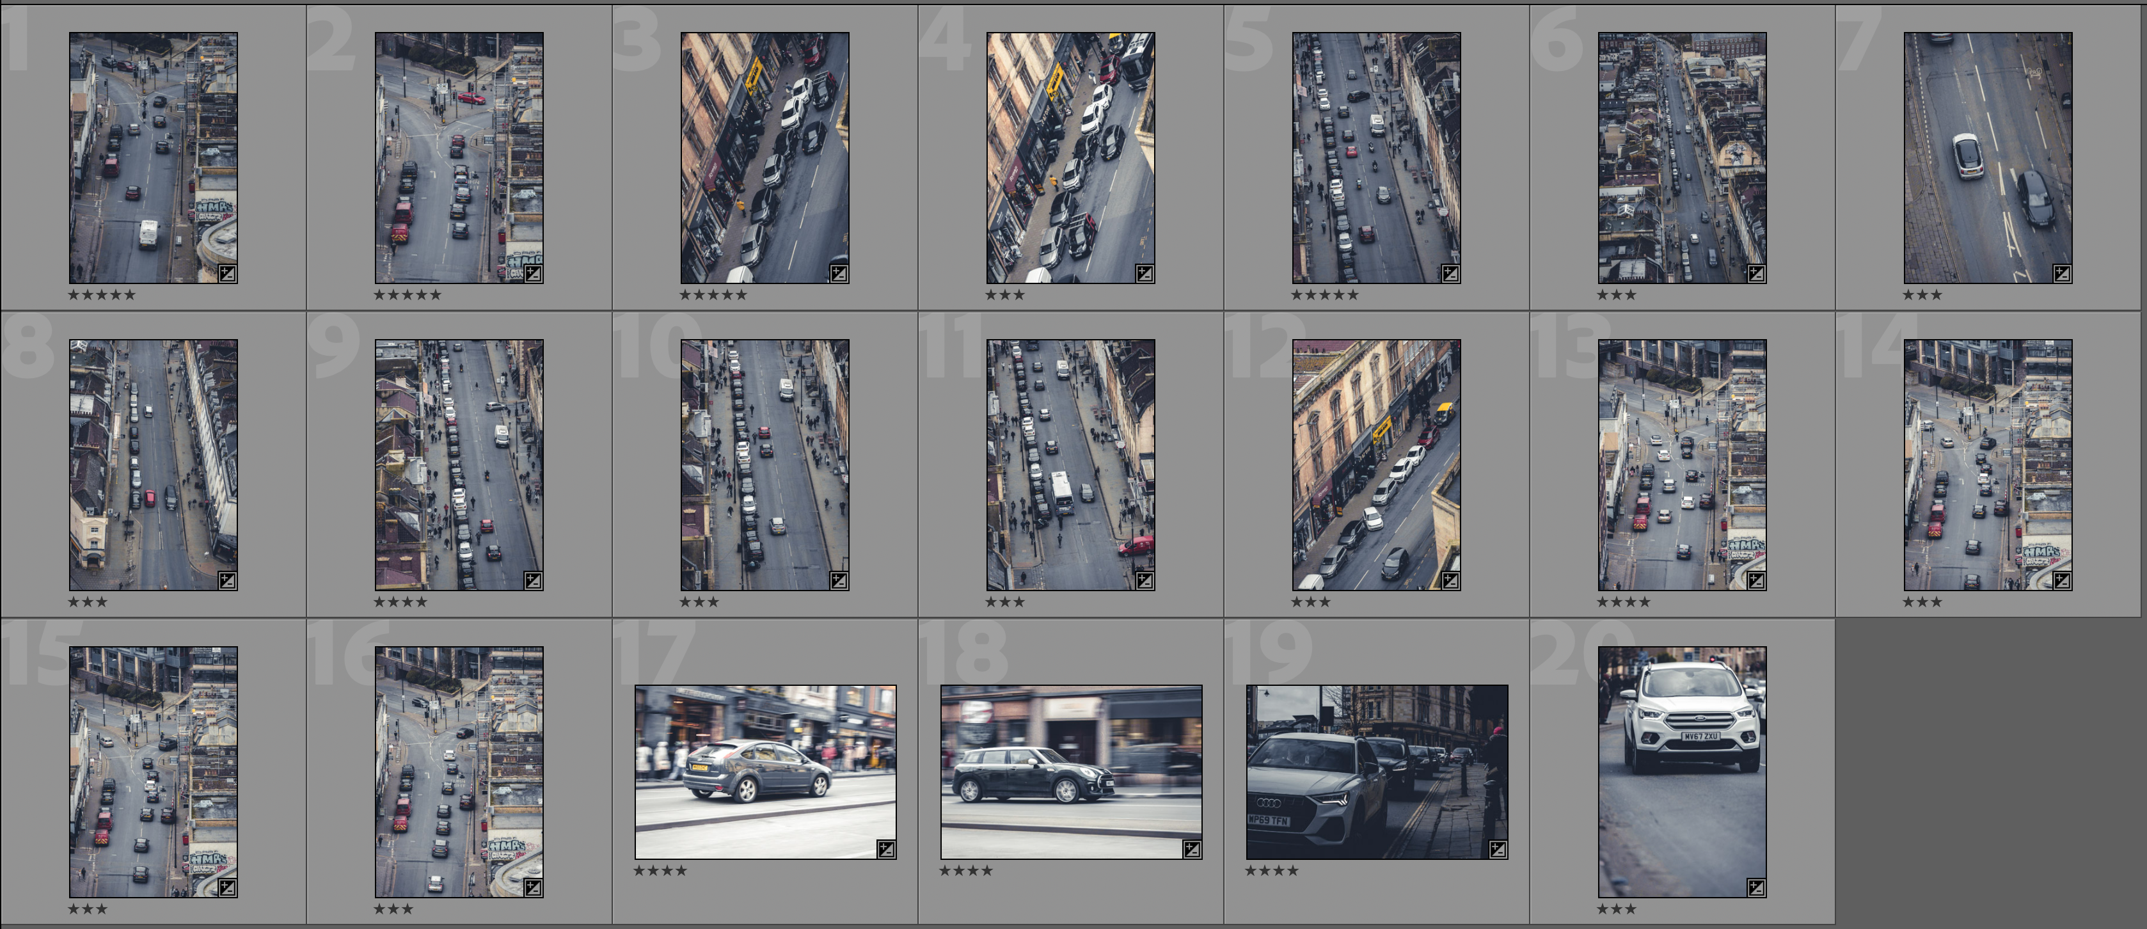Click the four-star rating under photo 13

click(1623, 601)
